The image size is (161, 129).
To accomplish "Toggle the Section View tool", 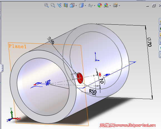I will [x=66, y=5].
